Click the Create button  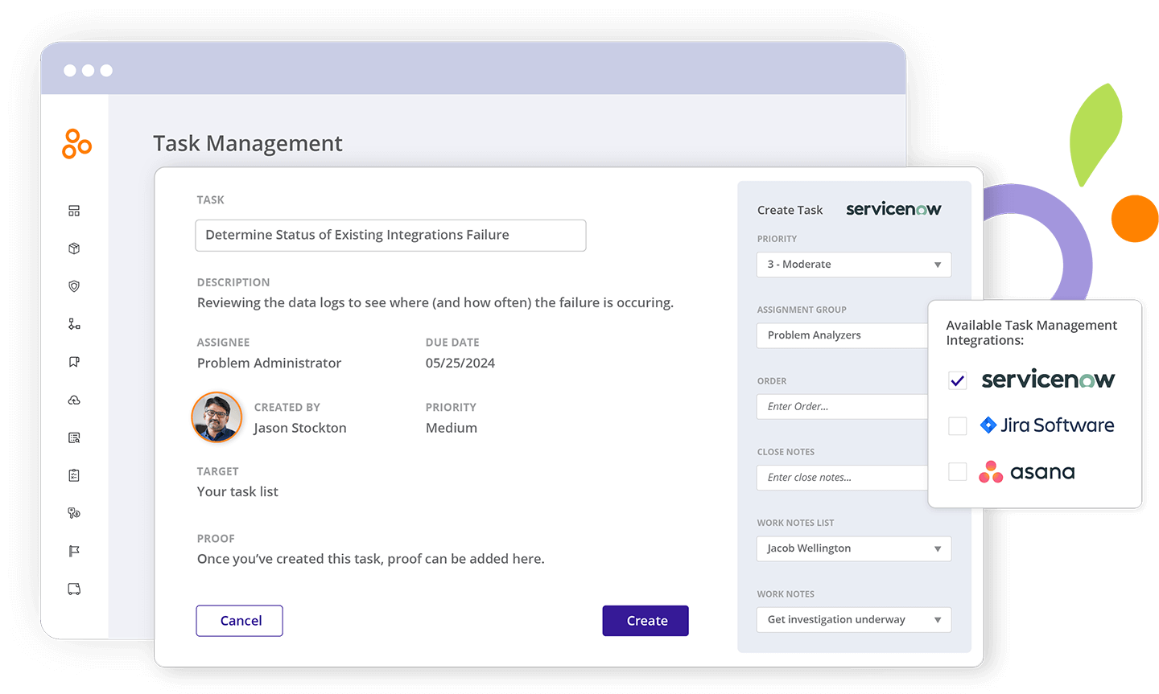point(645,621)
